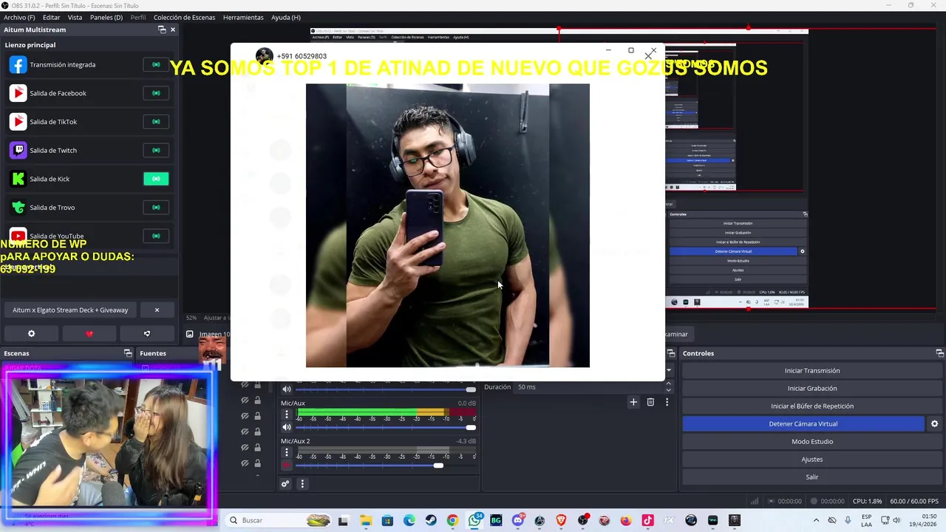946x532 pixels.
Task: Add a scene transition with plus
Action: click(633, 402)
